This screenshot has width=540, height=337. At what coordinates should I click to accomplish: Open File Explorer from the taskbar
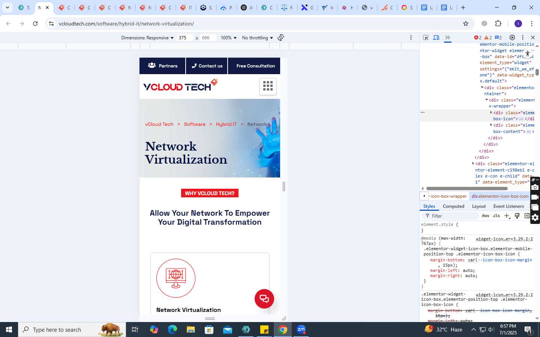[x=191, y=330]
